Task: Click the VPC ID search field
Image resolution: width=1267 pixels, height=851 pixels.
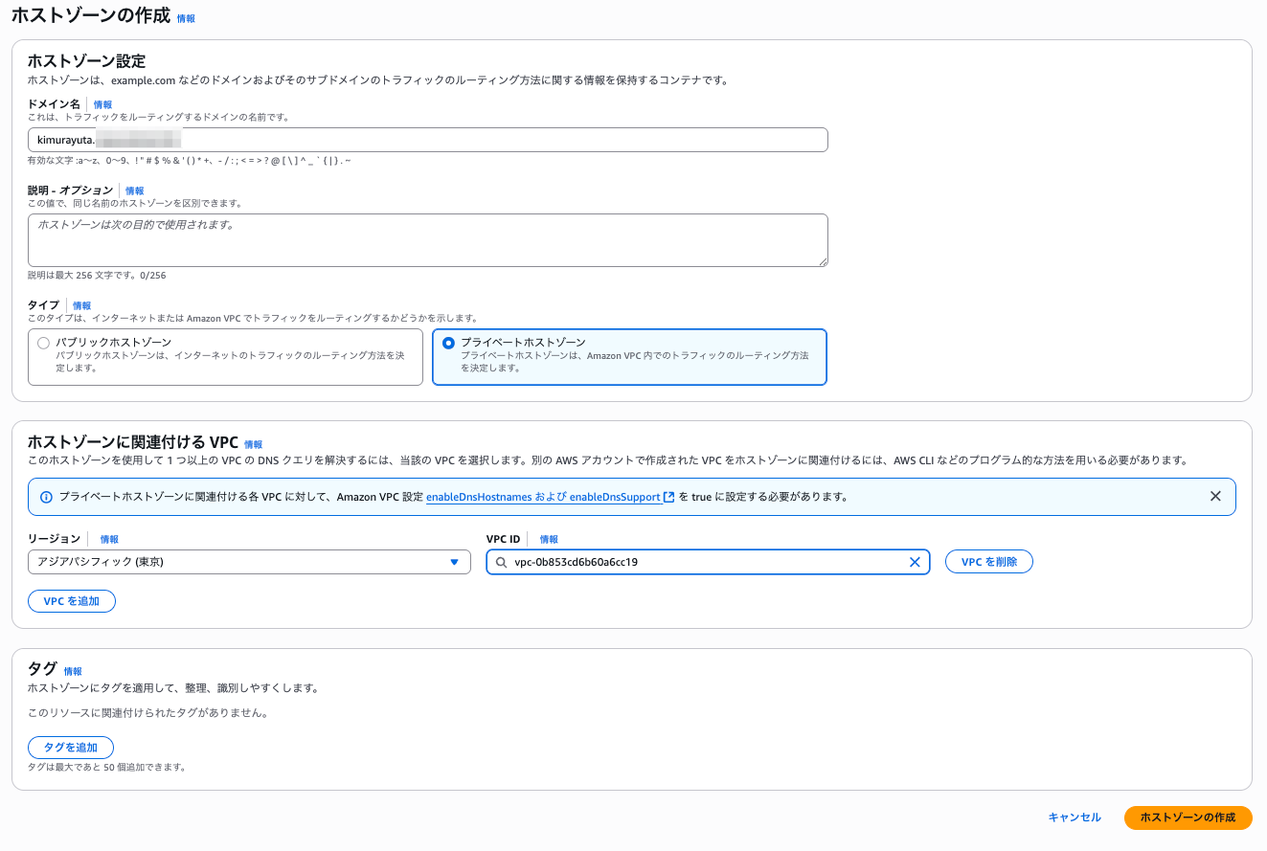Action: (708, 562)
